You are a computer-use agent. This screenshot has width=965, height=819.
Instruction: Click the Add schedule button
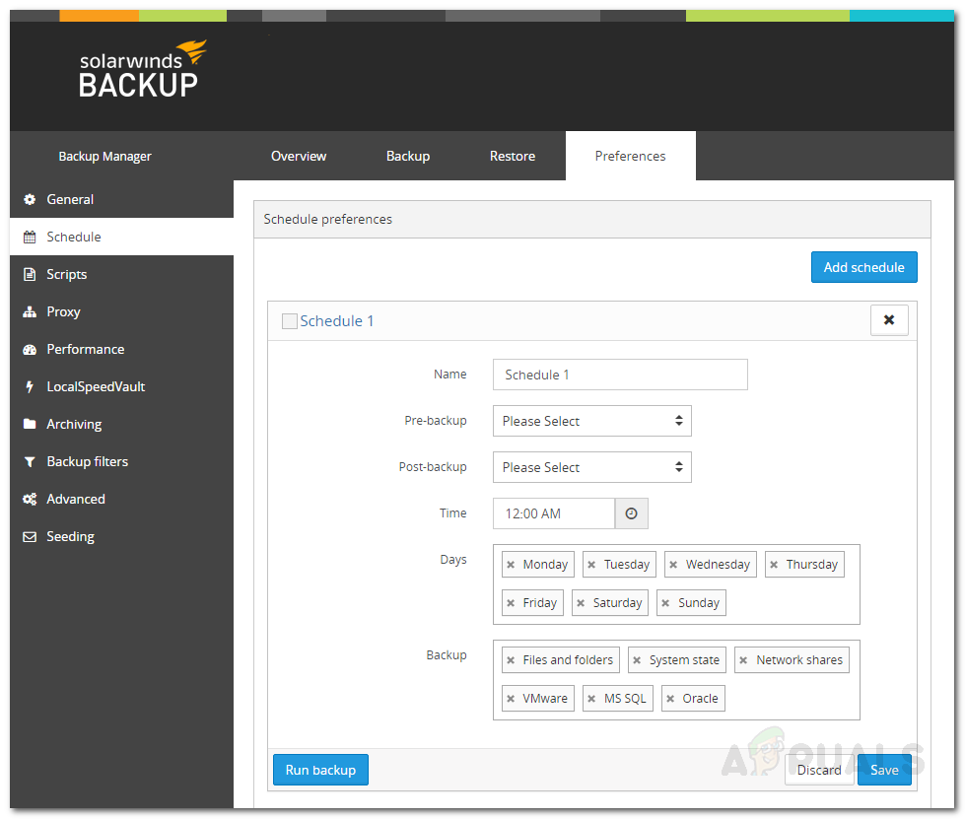tap(864, 267)
